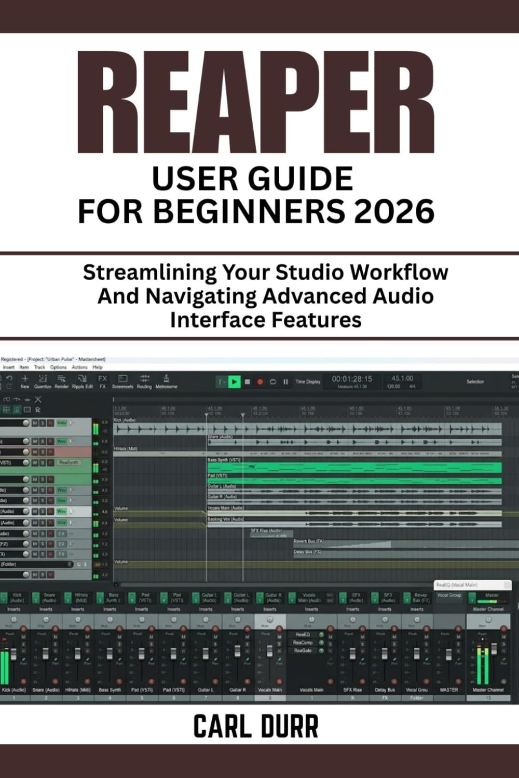
Task: Click the ReaComp insert slot
Action: [x=303, y=643]
